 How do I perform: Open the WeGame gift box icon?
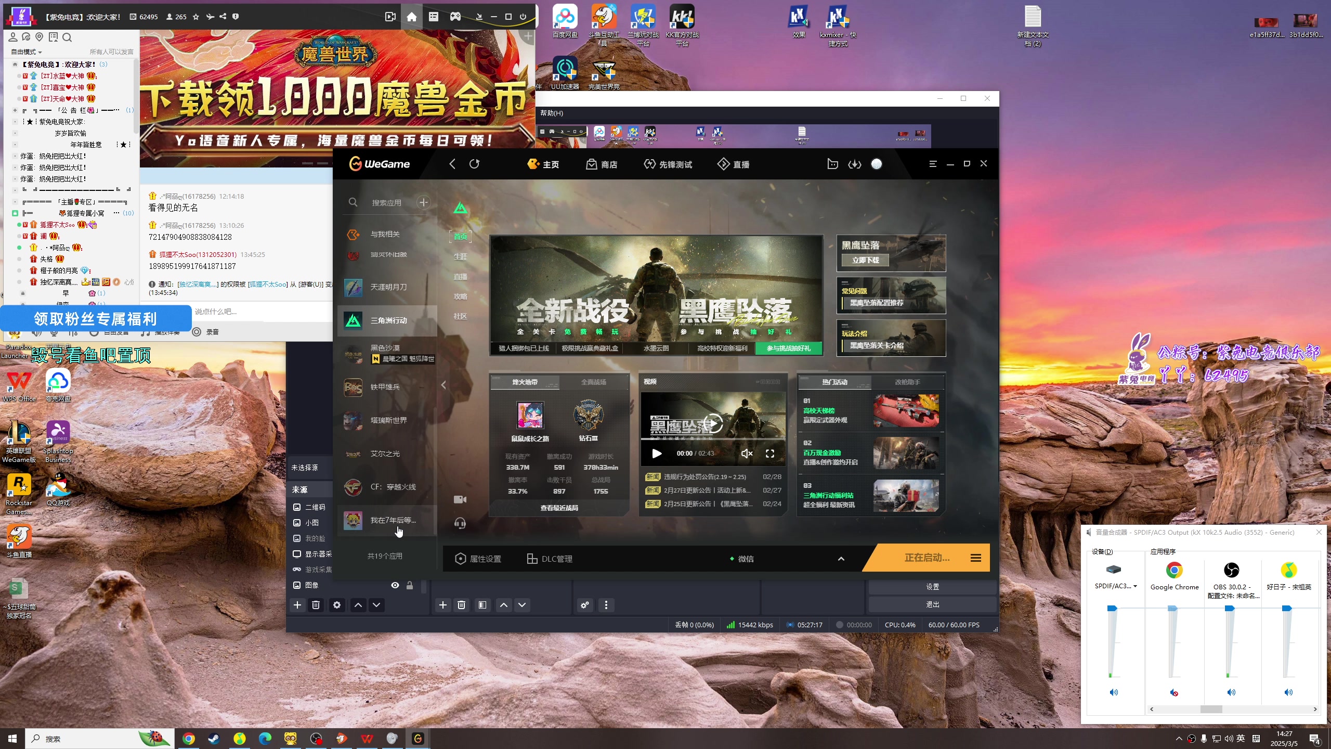pyautogui.click(x=832, y=164)
